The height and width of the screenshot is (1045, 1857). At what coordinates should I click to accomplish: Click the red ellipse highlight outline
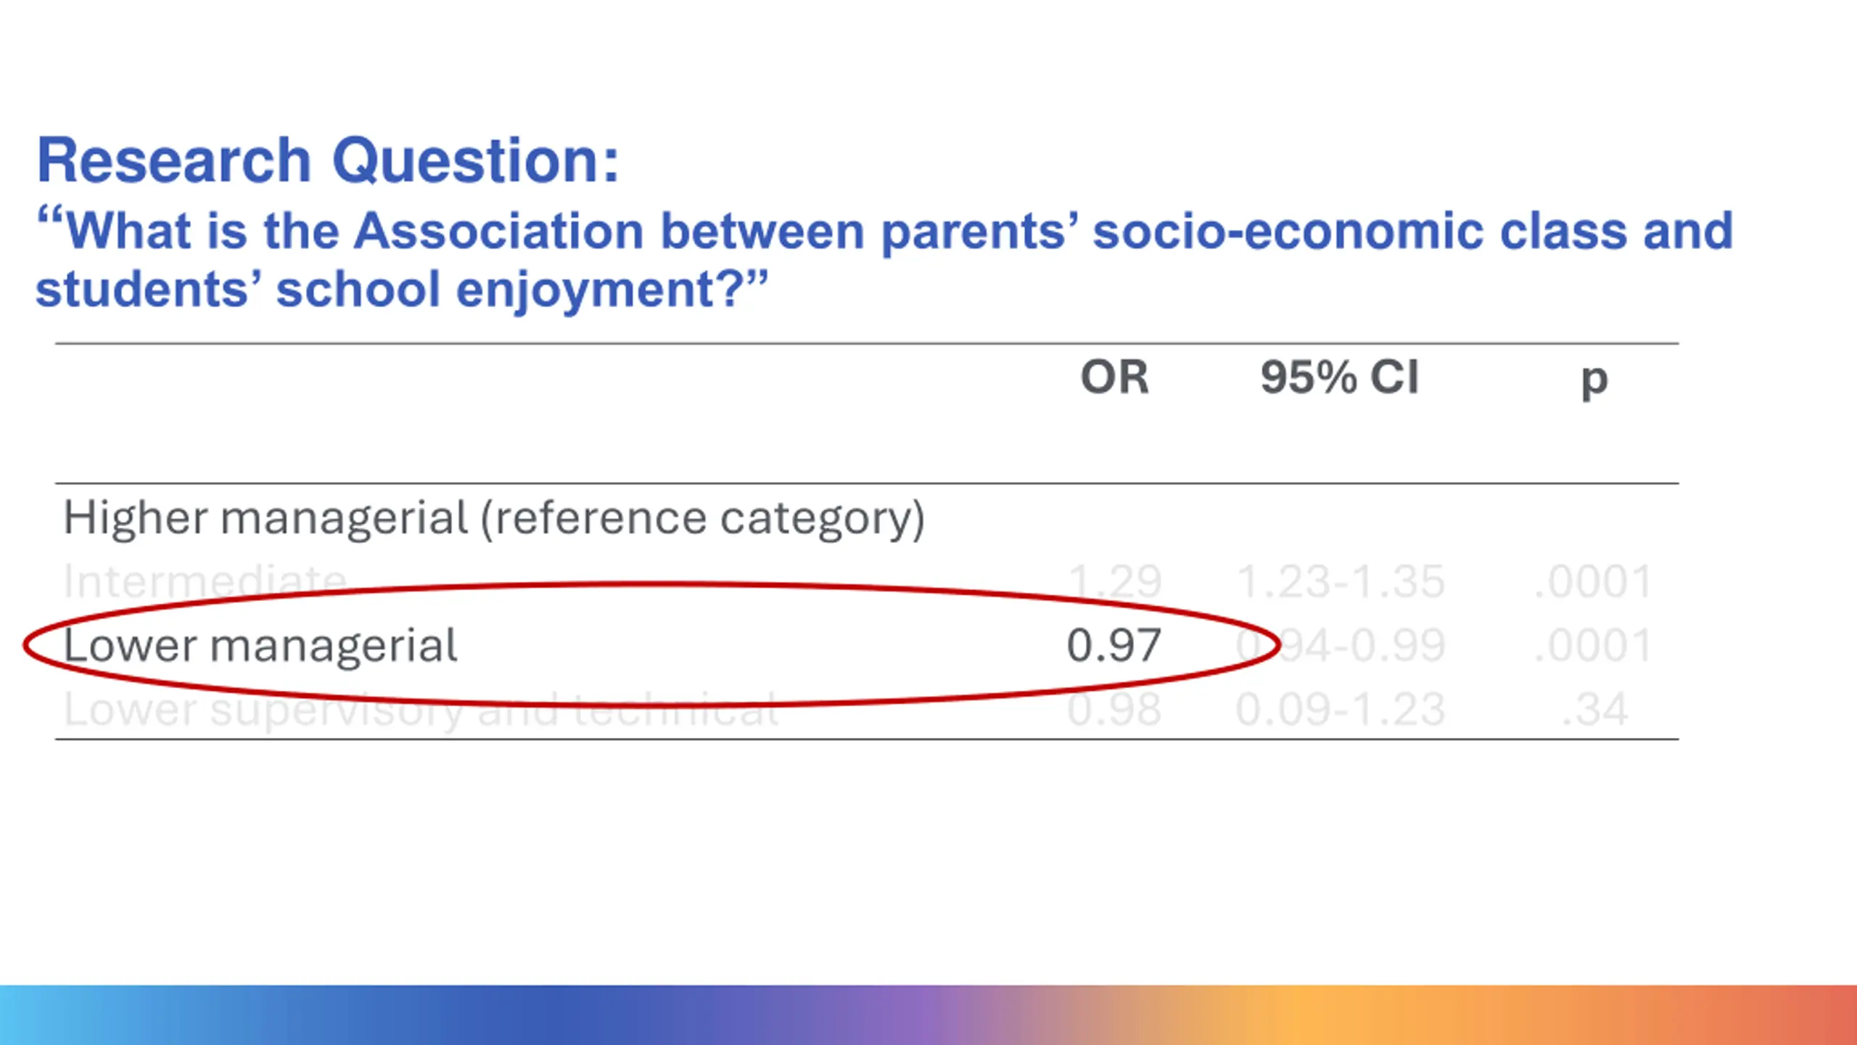[651, 584]
